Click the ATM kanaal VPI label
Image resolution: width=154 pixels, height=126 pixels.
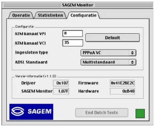coord(30,34)
